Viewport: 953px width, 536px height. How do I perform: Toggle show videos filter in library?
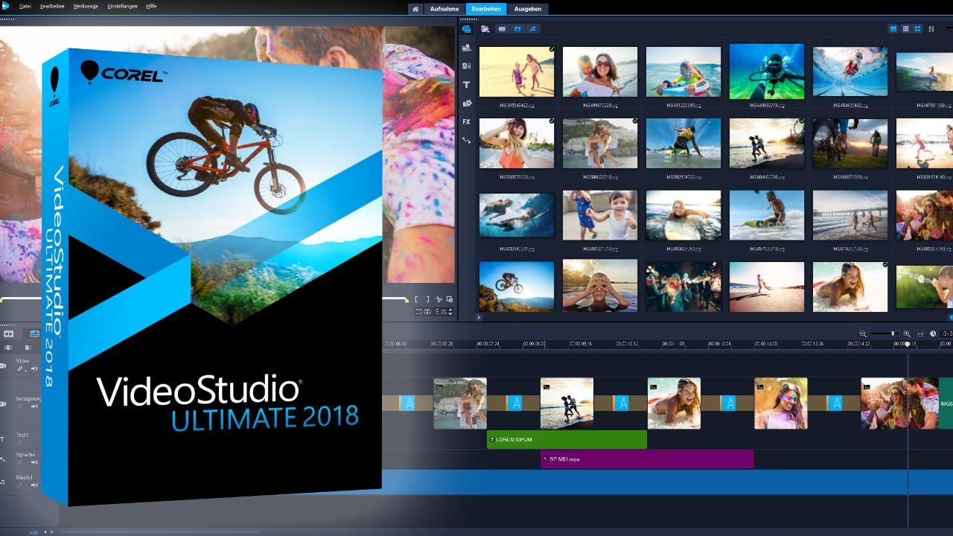click(x=502, y=29)
